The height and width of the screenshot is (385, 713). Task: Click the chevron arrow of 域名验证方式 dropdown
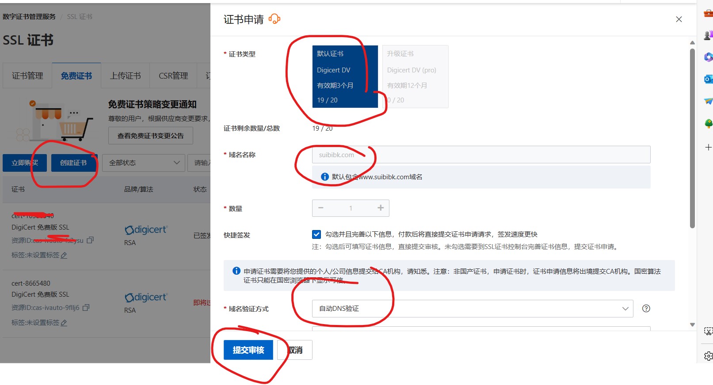[625, 309]
